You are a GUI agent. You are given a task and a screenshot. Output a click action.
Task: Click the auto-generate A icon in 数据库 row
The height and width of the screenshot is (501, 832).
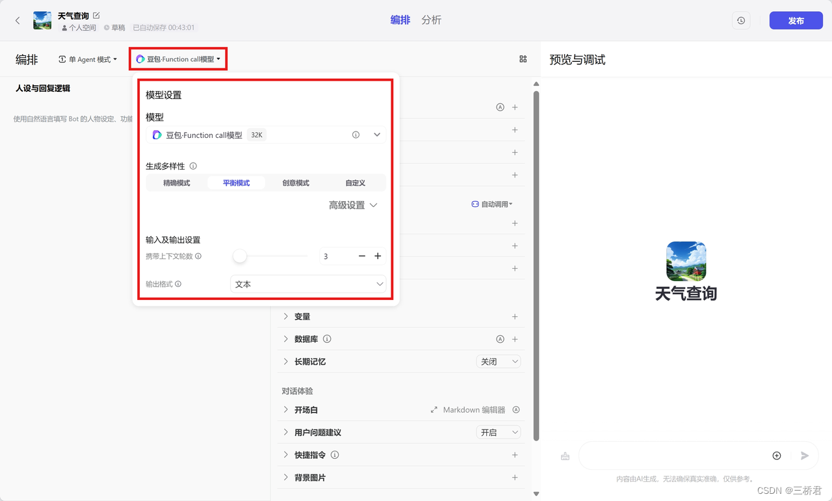coord(500,339)
